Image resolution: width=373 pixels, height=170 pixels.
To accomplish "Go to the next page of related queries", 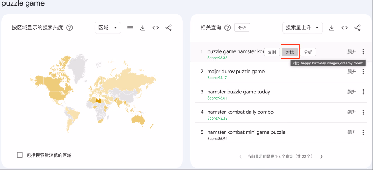I will pyautogui.click(x=322, y=157).
